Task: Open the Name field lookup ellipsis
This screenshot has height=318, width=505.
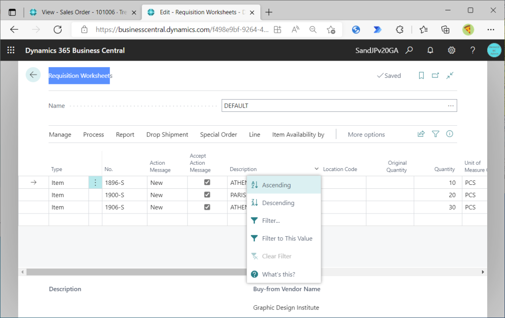Action: tap(451, 106)
